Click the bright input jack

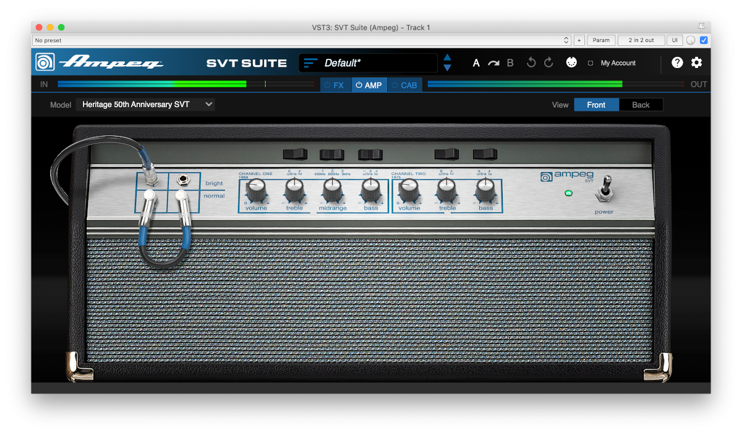pos(184,181)
